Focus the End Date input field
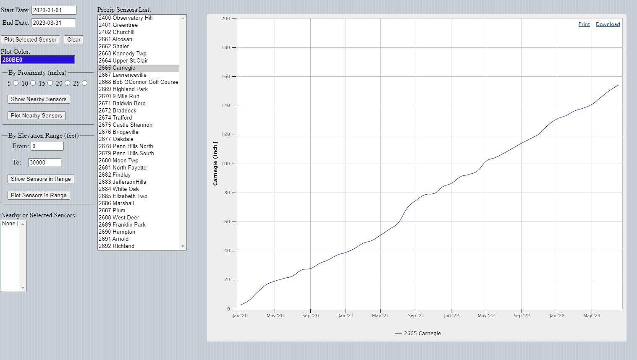 point(53,23)
